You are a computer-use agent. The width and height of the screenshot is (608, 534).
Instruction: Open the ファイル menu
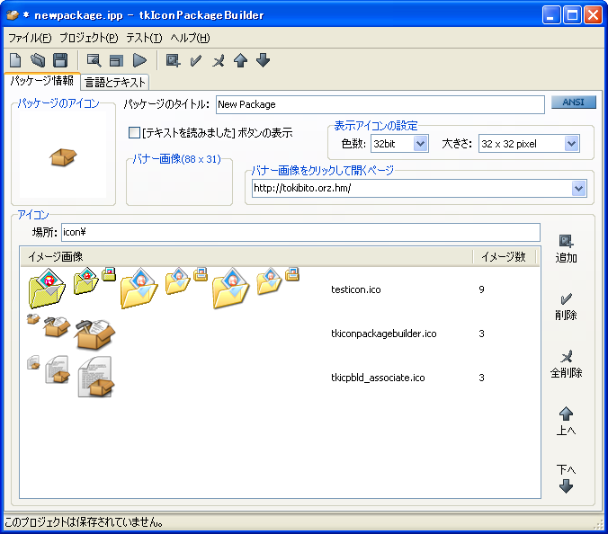[x=30, y=38]
